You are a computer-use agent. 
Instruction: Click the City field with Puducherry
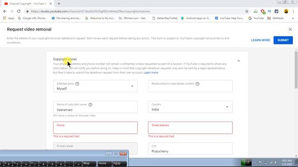190,148
